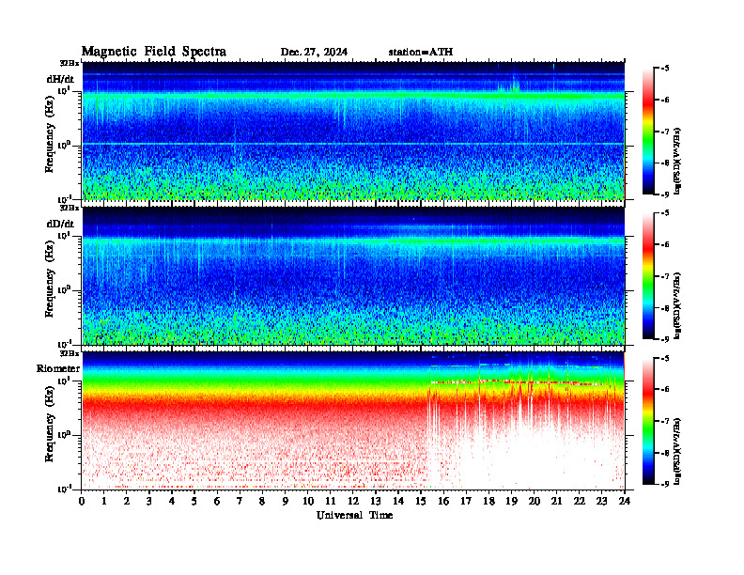The height and width of the screenshot is (575, 744).
Task: Click the "-6" tick on the Riometer color bar
Action: [x=665, y=390]
